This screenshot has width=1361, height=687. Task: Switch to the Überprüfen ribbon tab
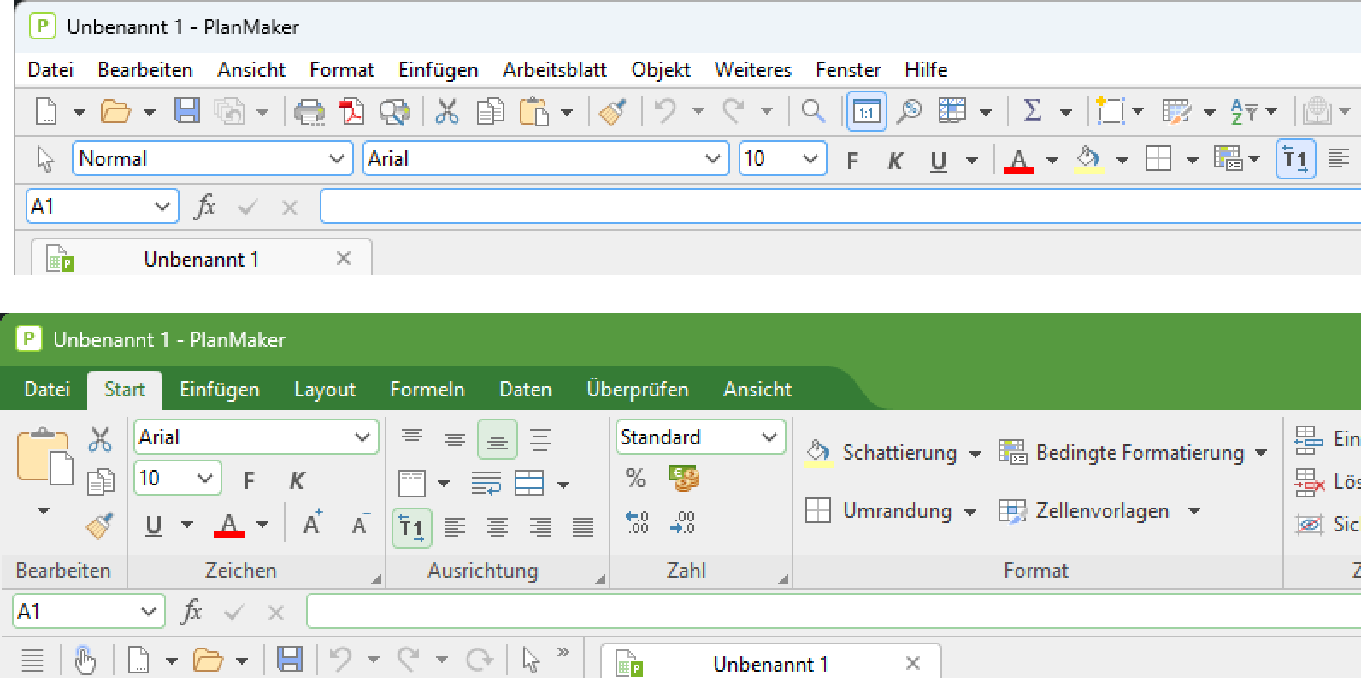pyautogui.click(x=638, y=390)
